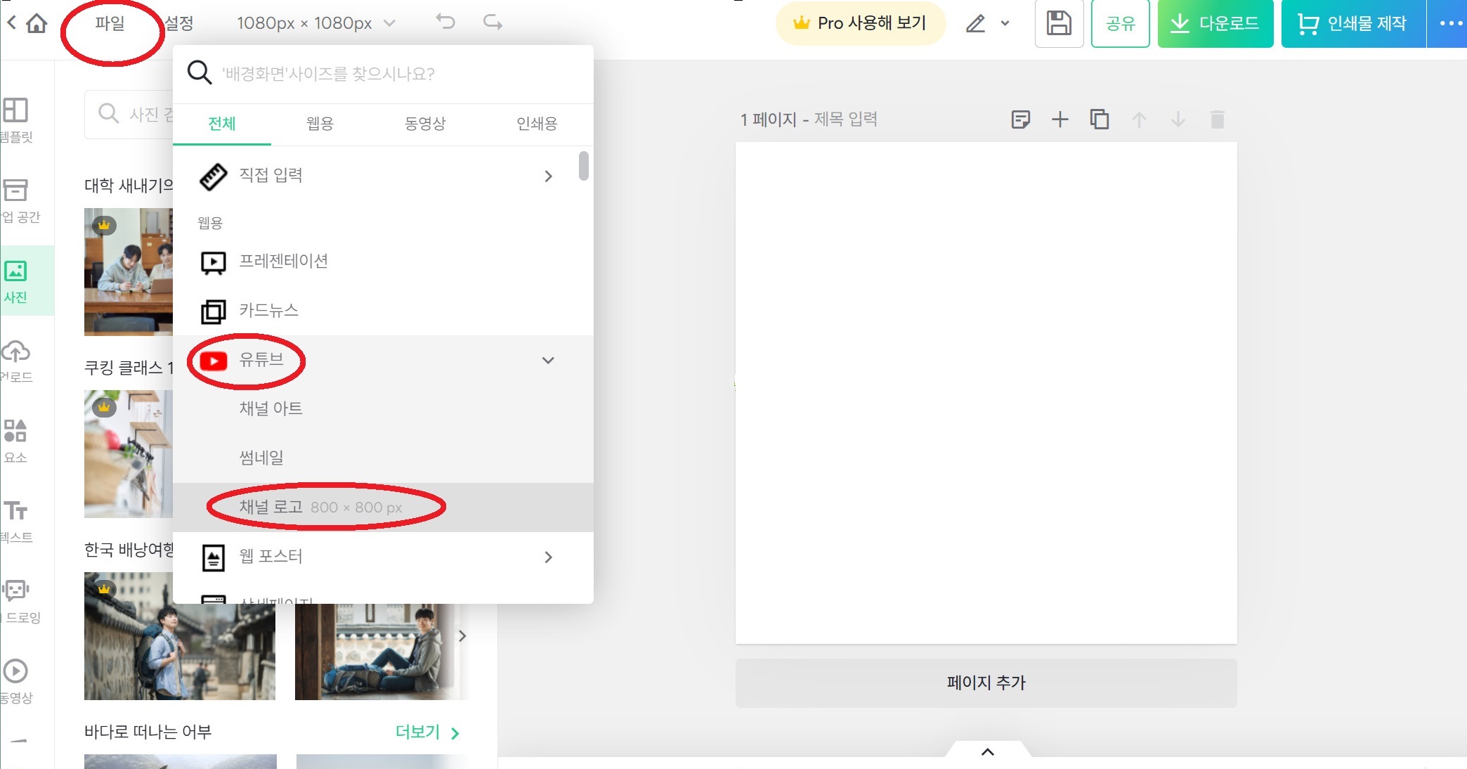This screenshot has width=1467, height=769.
Task: Duplicate page using copy icon
Action: [x=1099, y=119]
